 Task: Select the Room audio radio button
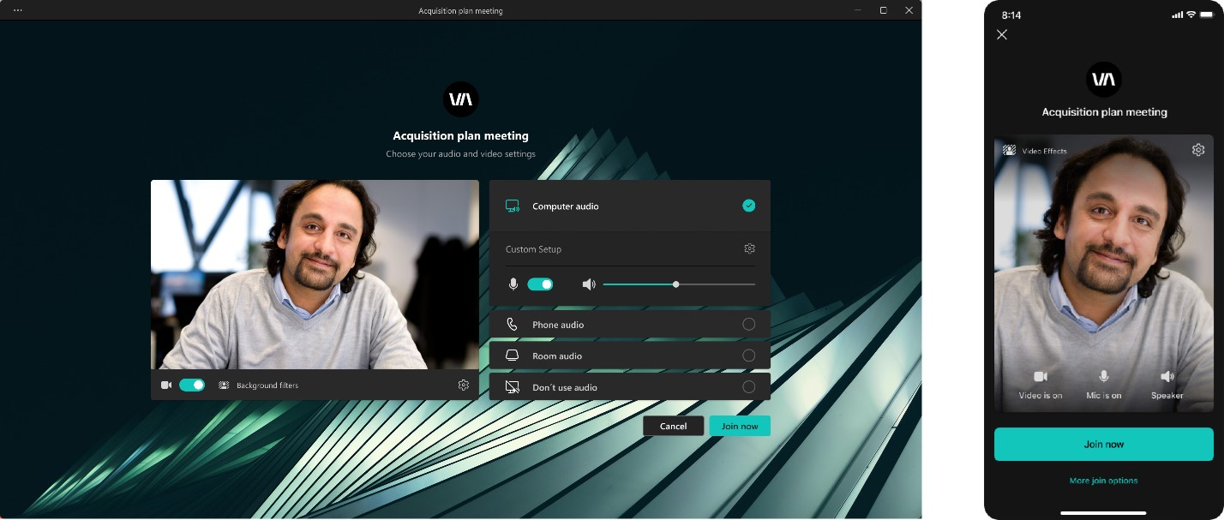pos(748,356)
